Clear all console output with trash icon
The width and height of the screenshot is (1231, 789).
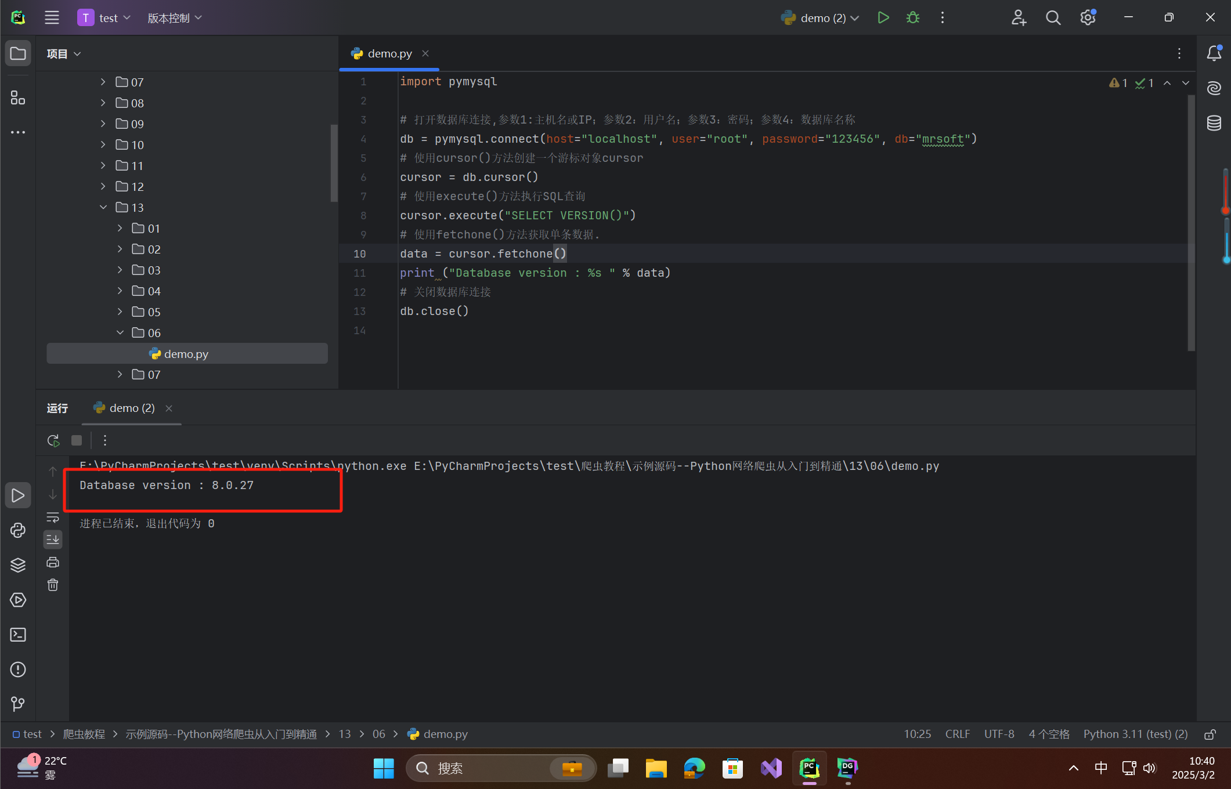tap(53, 585)
